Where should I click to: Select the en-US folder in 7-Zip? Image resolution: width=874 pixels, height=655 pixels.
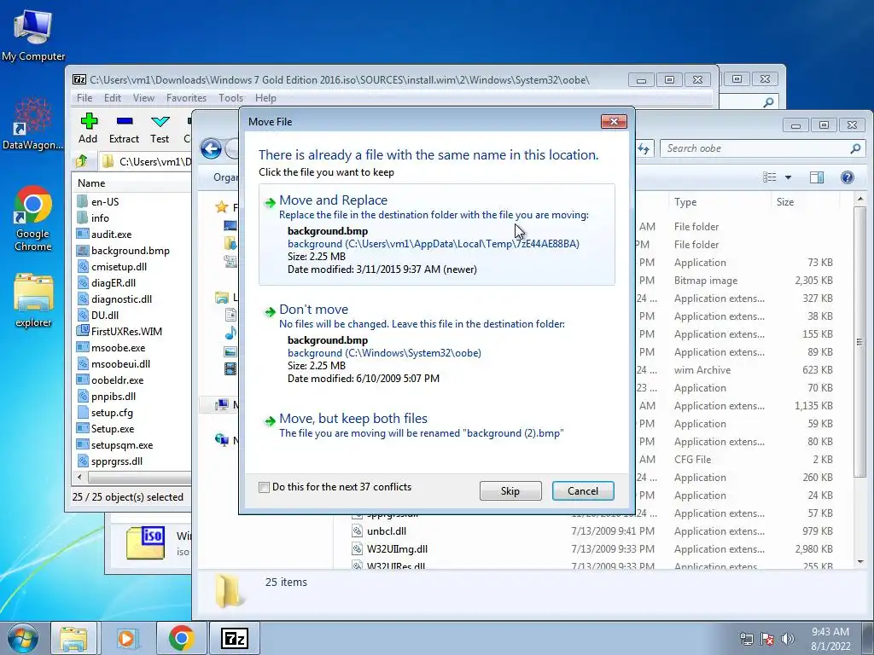(x=105, y=201)
